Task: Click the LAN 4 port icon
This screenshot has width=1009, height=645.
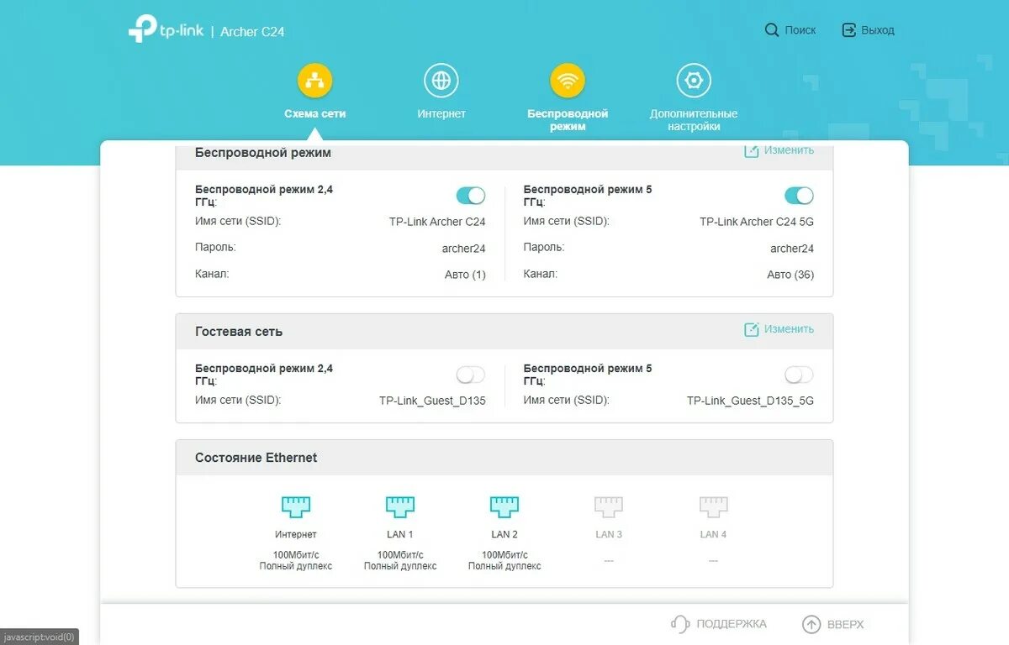Action: [x=713, y=506]
